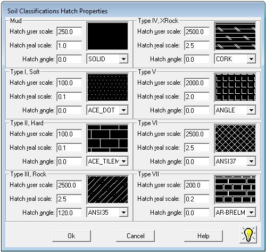Click Type VII hatch real scale field
This screenshot has width=266, height=252.
point(197,199)
